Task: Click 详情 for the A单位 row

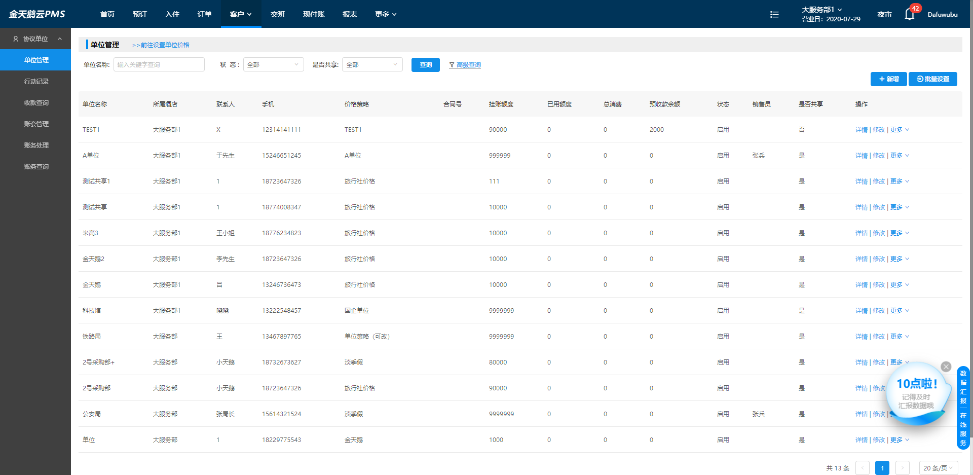Action: click(x=861, y=156)
